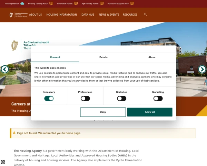
Task: Open the Age Friendly Homes link
Action: [x=90, y=3]
